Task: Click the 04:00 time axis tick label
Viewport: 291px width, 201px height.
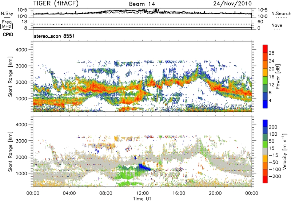Action: point(69,193)
